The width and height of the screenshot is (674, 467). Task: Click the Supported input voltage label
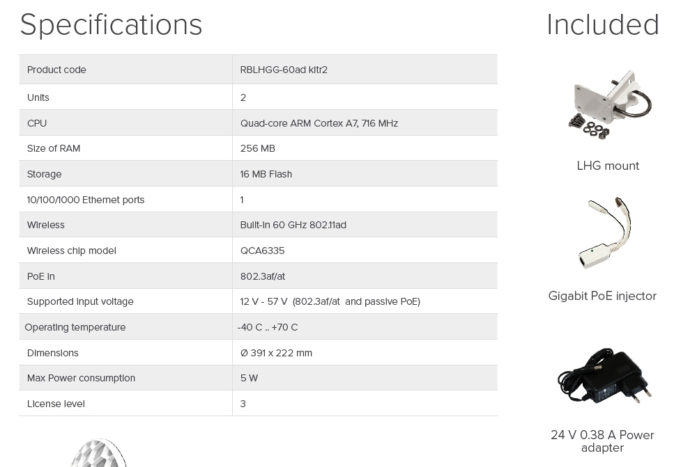tap(80, 301)
